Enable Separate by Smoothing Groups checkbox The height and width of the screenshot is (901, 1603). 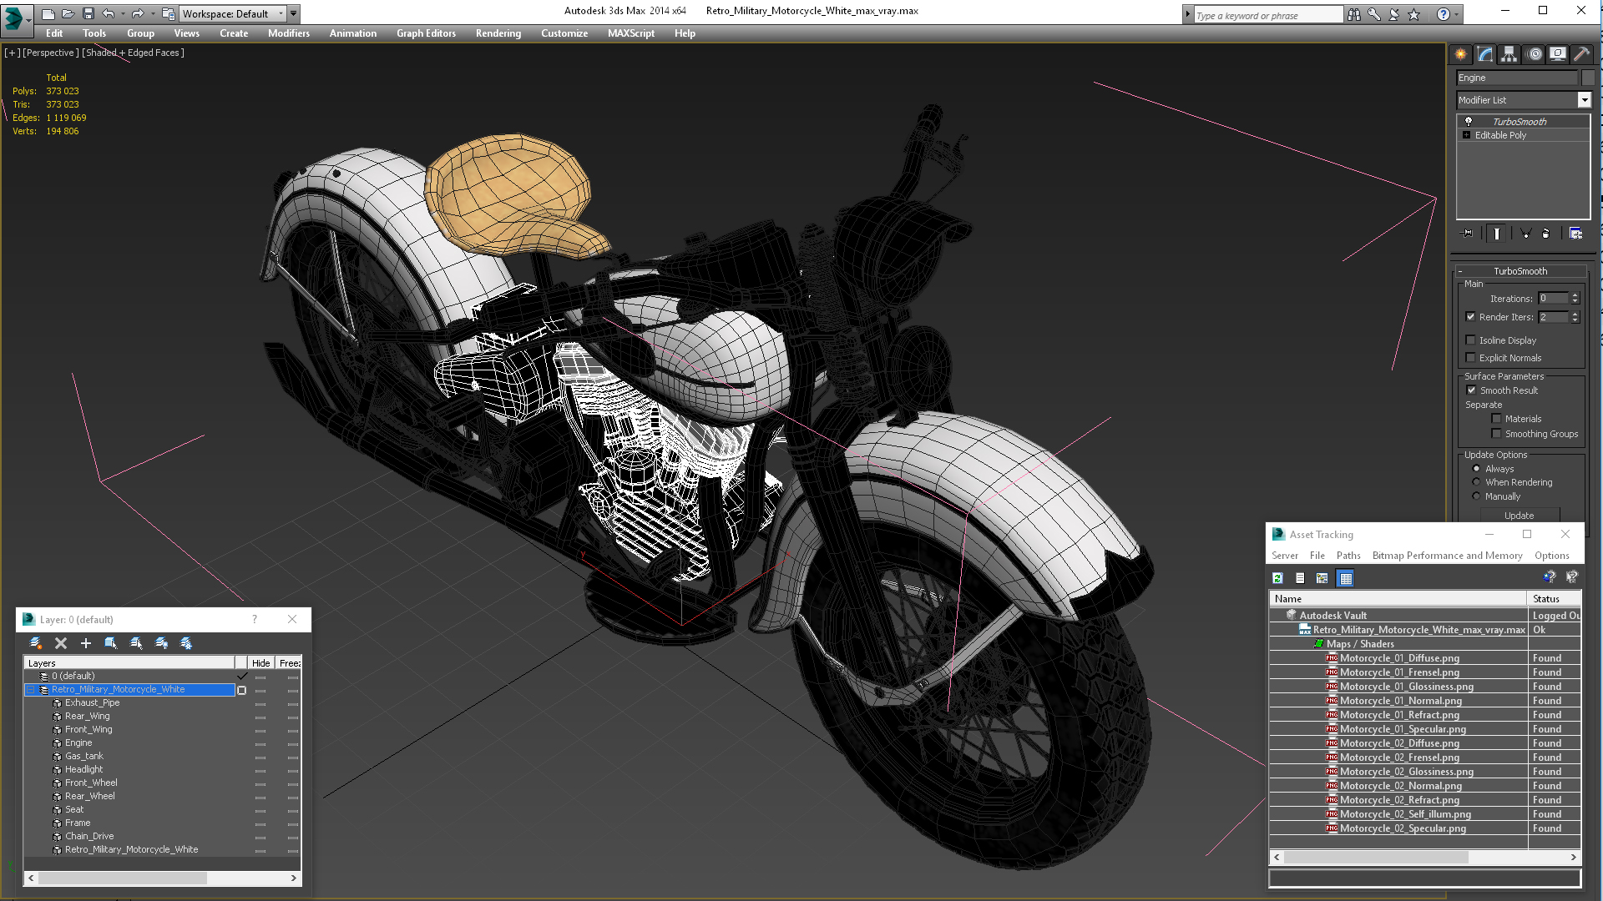(1497, 434)
